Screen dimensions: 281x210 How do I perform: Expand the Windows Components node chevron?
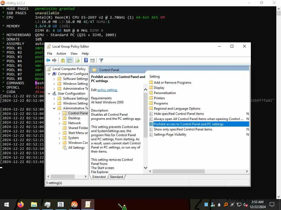[x=59, y=143]
